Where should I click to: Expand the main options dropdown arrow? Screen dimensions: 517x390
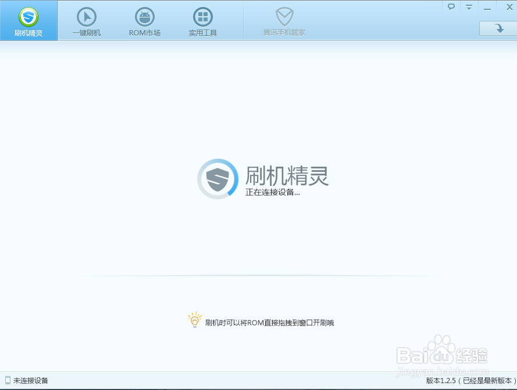(x=468, y=6)
